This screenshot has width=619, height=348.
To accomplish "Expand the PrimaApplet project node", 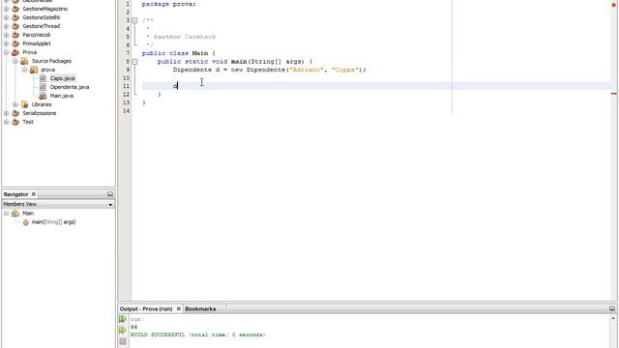I will click(7, 43).
